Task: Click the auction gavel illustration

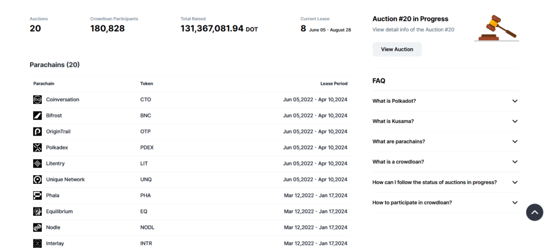Action: point(497,28)
